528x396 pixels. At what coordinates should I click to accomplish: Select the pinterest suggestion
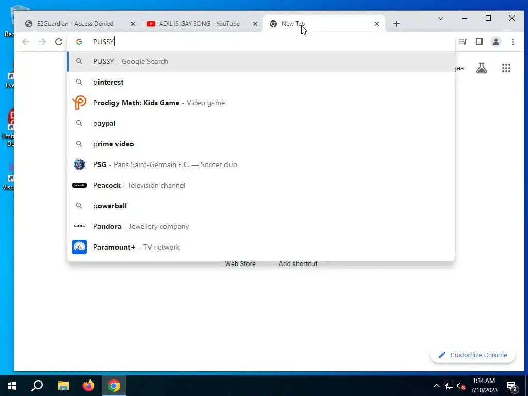(x=261, y=82)
